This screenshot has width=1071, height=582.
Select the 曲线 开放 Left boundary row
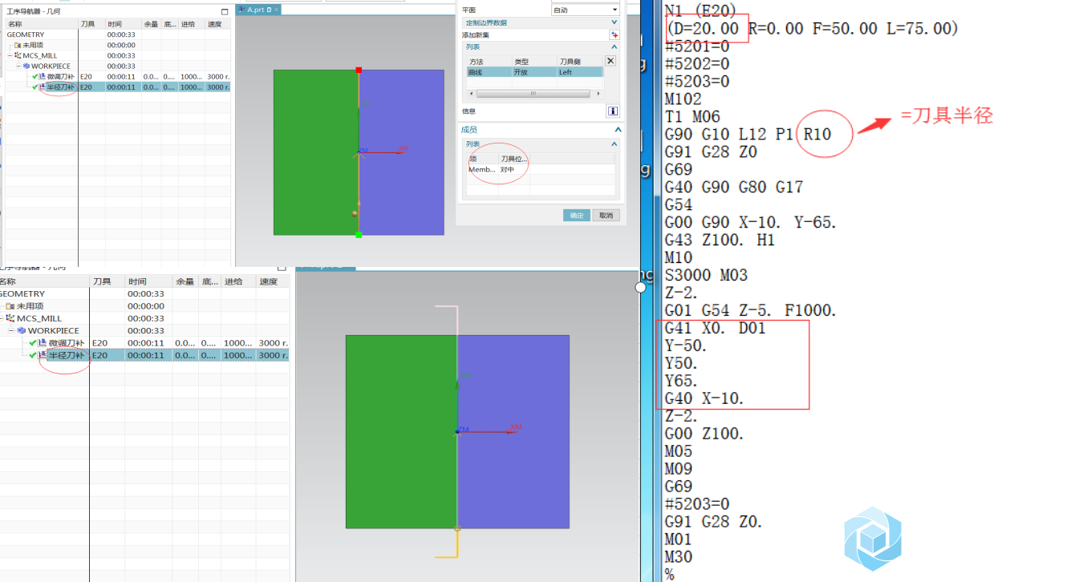click(534, 72)
